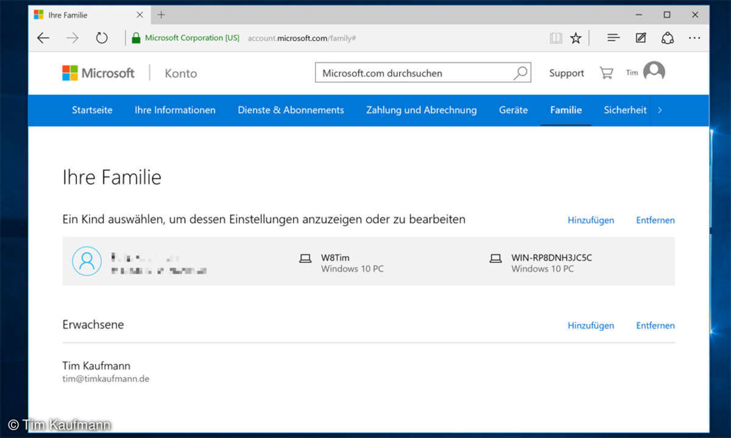Click Entfernen link next to Erwachsene
The image size is (731, 438).
coord(655,325)
